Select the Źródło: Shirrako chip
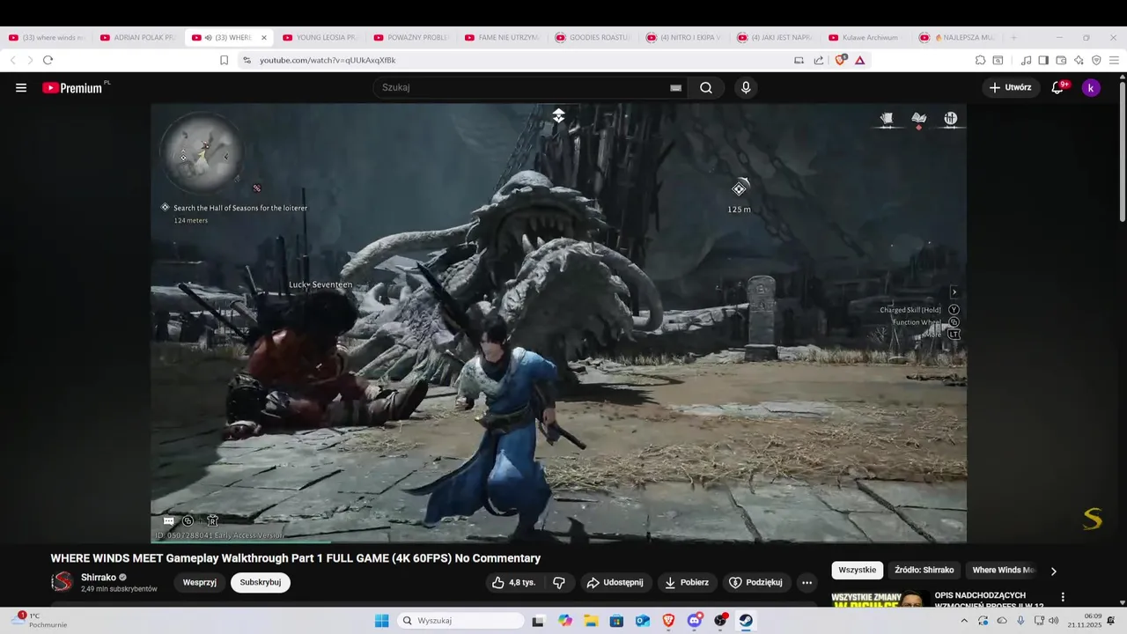 pos(924,571)
